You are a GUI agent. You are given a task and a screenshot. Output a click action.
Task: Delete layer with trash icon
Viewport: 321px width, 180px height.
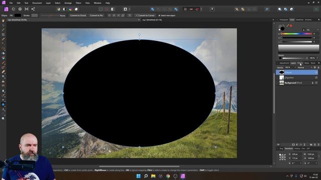[x=318, y=144]
